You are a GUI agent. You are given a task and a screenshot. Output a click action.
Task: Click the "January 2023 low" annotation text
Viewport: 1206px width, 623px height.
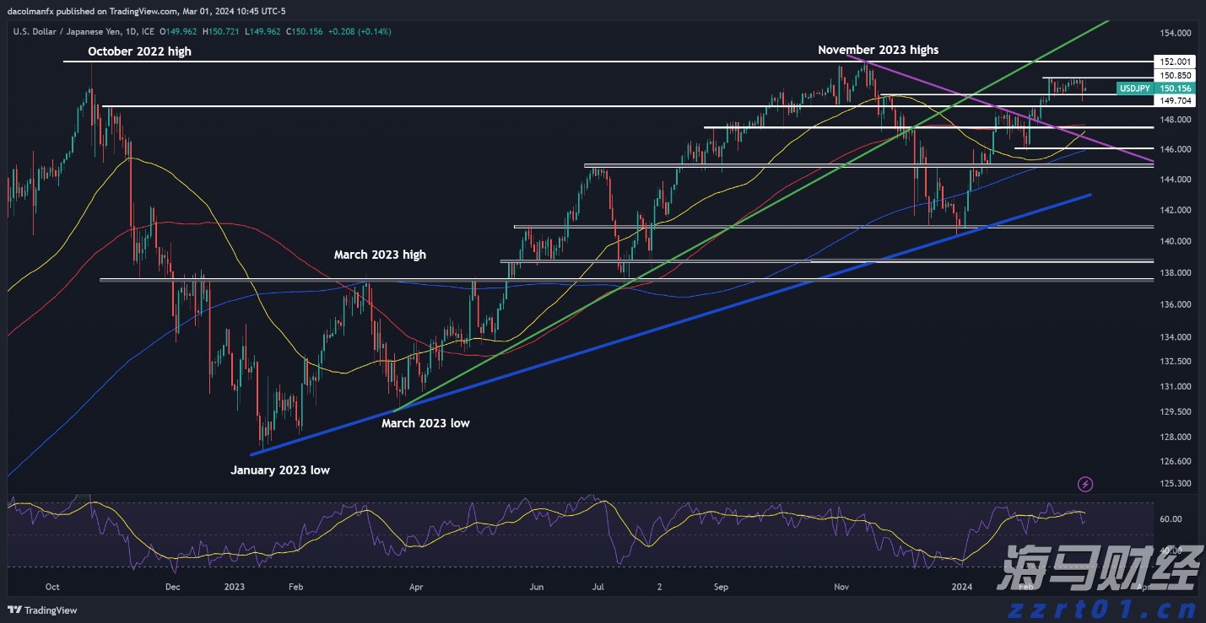280,470
